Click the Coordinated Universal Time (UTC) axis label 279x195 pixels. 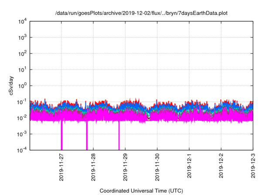(141, 191)
